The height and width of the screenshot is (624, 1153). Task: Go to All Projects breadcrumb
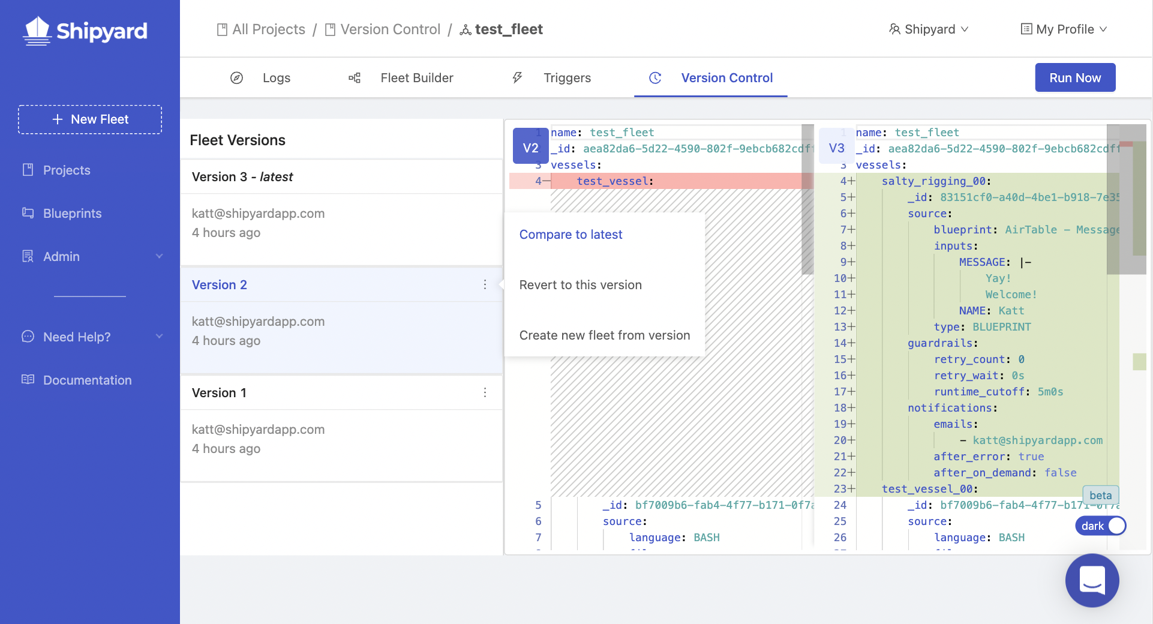tap(261, 29)
